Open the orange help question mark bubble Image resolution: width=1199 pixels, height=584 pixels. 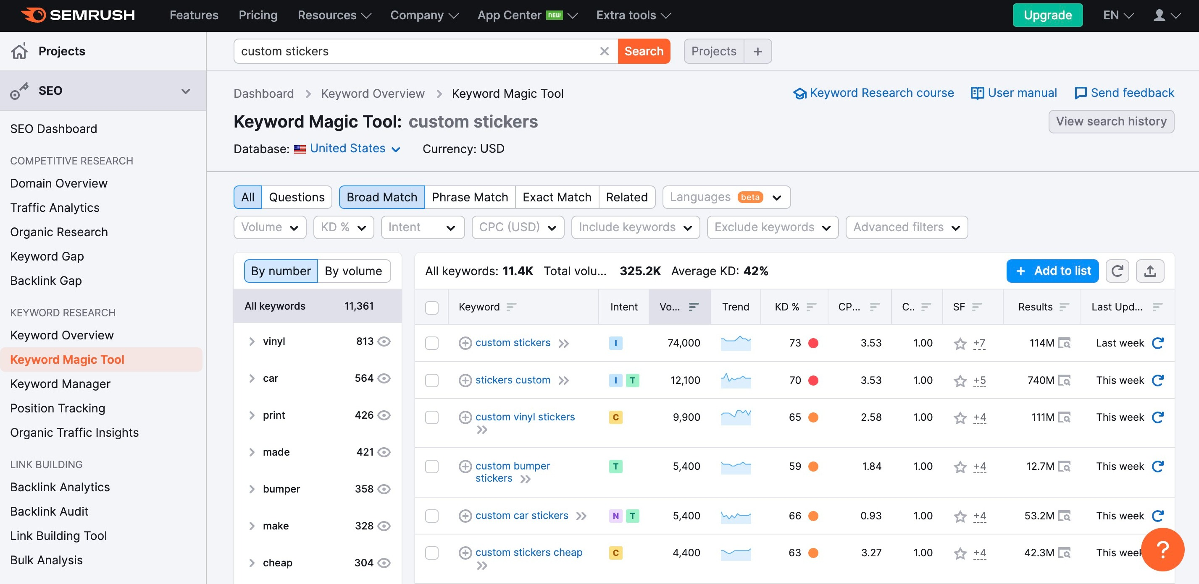coord(1162,549)
